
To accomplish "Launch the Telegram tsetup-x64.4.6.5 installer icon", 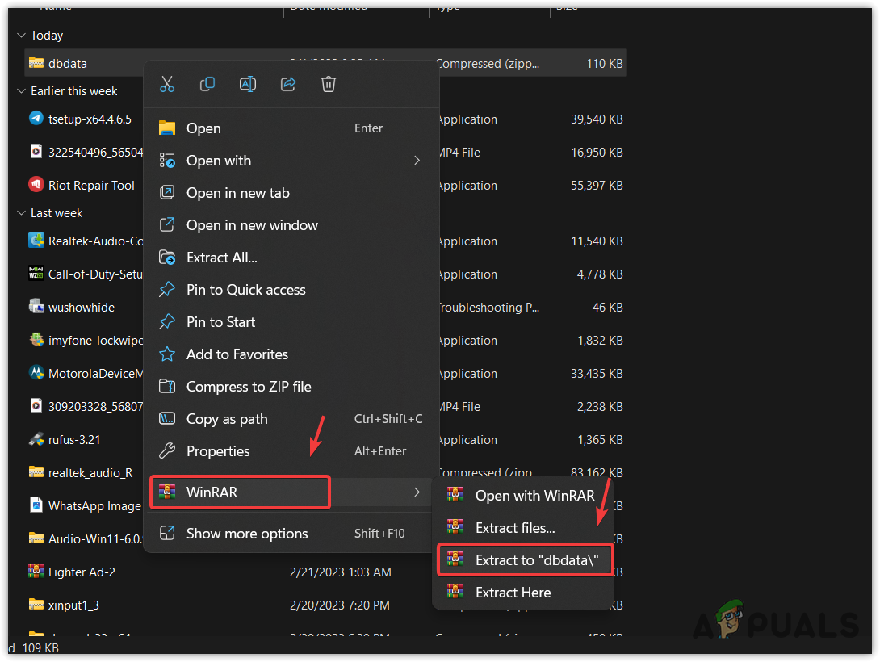I will (36, 119).
